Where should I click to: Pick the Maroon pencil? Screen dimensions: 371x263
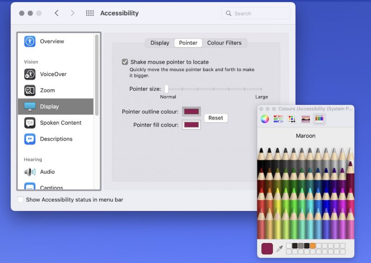coord(351,175)
